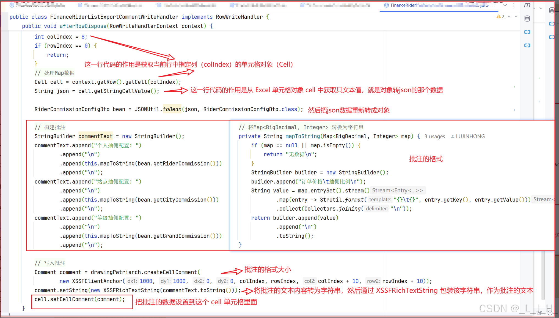Viewport: 559px width, 318px height.
Task: Click the '// 写入批注' comment
Action: click(50, 263)
